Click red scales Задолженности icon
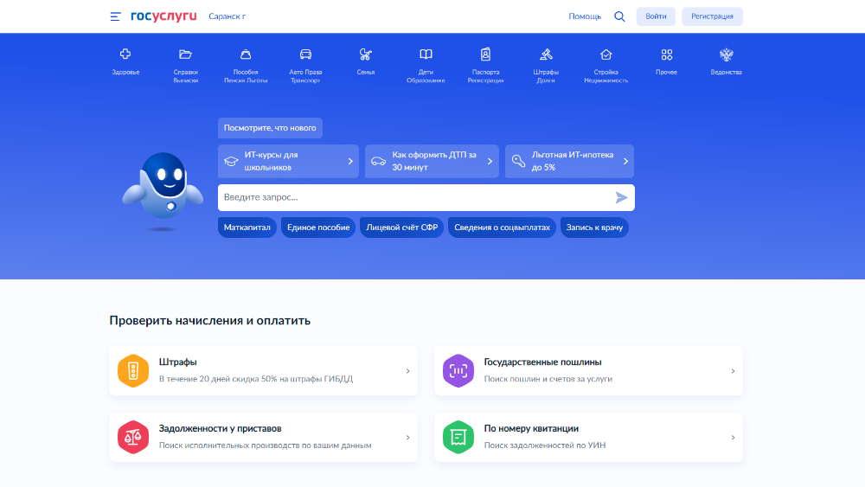The image size is (865, 487). pos(133,438)
